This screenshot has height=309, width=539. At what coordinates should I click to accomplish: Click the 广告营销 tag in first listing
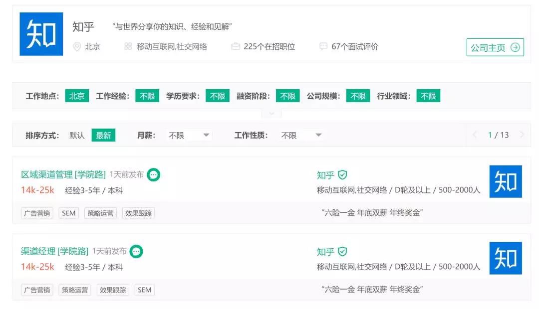[37, 213]
